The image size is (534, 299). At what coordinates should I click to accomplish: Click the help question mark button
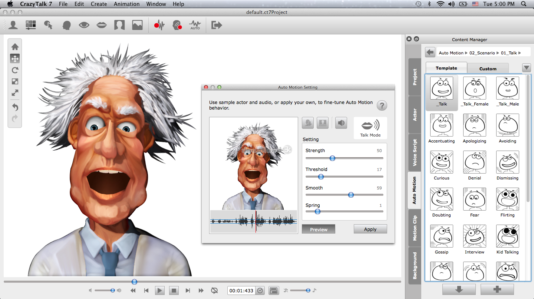[382, 105]
